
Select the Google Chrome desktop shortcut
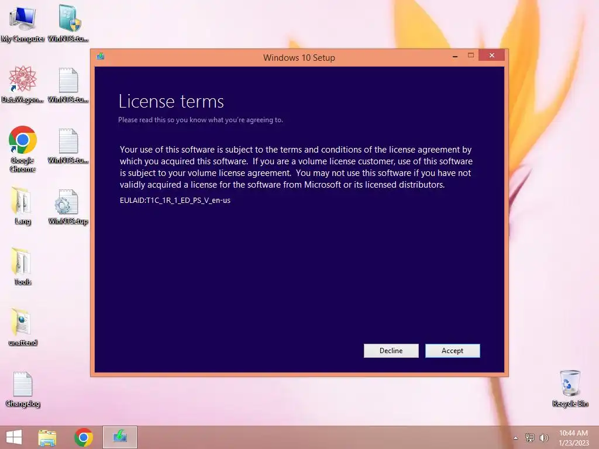tap(23, 149)
